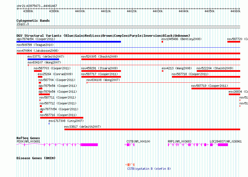Select the 44030k ruler tick label
Image resolution: width=248 pixels, height=177 pixels.
pyautogui.click(x=158, y=11)
